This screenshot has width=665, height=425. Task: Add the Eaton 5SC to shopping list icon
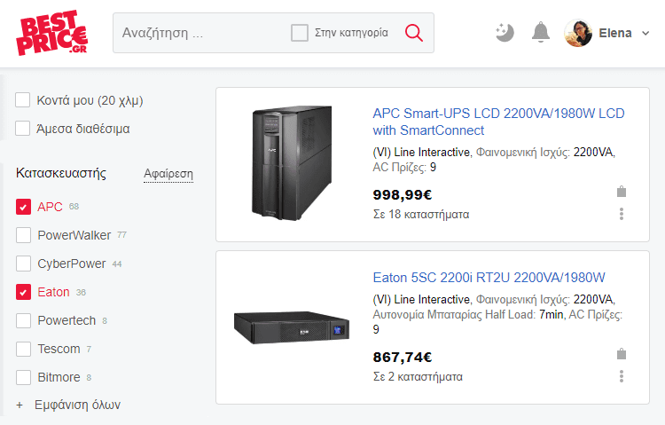coord(622,354)
